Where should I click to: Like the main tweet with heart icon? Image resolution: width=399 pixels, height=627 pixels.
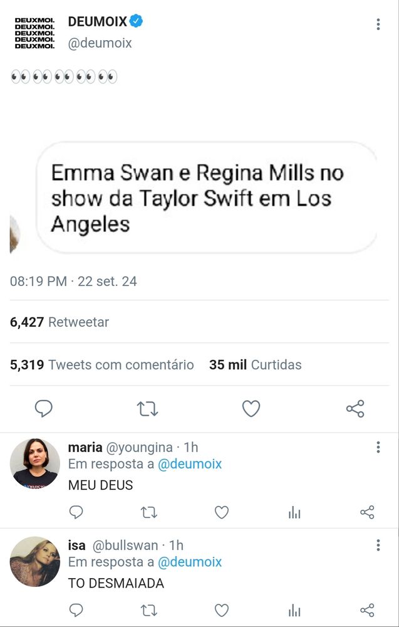tap(251, 409)
